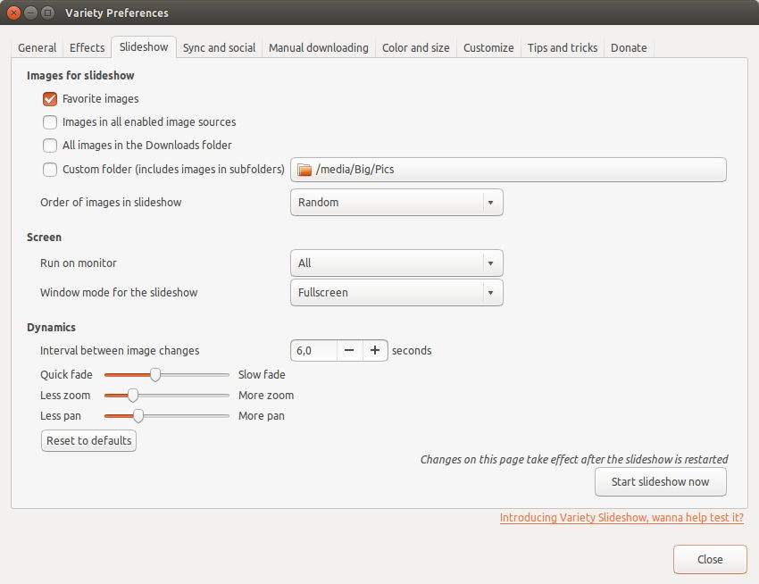Open the Run on monitor dropdown
Image resolution: width=759 pixels, height=584 pixels.
(396, 263)
